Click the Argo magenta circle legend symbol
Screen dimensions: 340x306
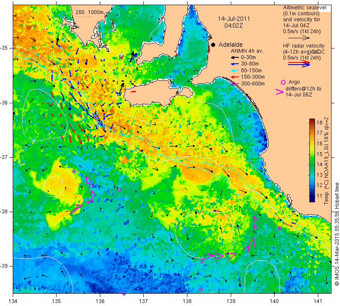tap(283, 82)
